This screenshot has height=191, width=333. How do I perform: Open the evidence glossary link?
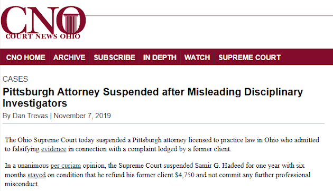(x=54, y=149)
